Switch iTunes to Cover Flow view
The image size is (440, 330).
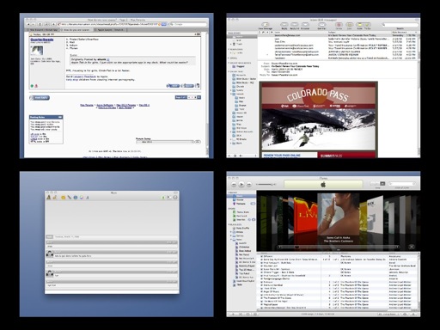(x=382, y=183)
